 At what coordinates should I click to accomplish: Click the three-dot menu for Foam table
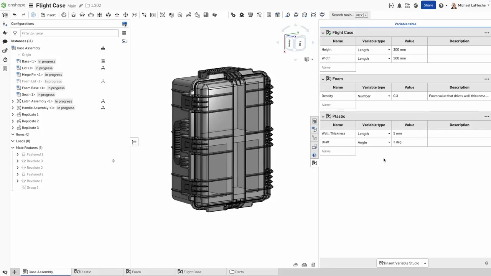pyautogui.click(x=486, y=79)
